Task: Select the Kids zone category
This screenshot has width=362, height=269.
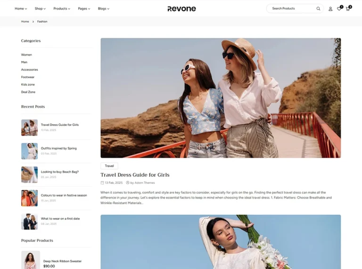Action: click(28, 85)
